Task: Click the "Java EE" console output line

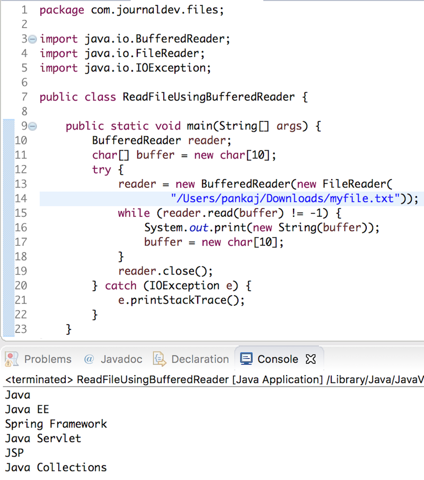Action: coord(27,410)
